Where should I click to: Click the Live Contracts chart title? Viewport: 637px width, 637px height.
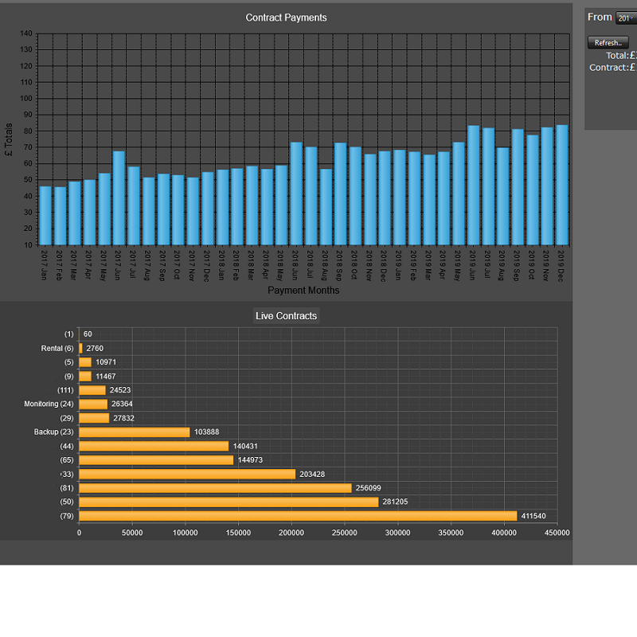[286, 316]
